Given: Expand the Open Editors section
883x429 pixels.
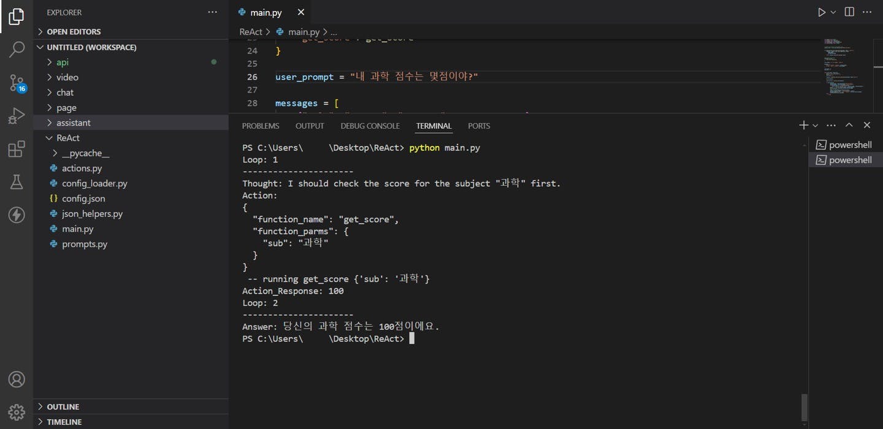Looking at the screenshot, I should coord(131,31).
